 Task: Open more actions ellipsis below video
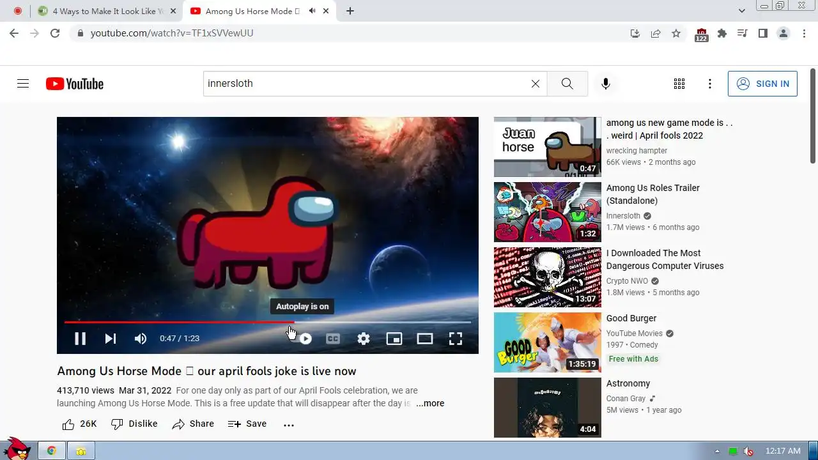click(289, 425)
